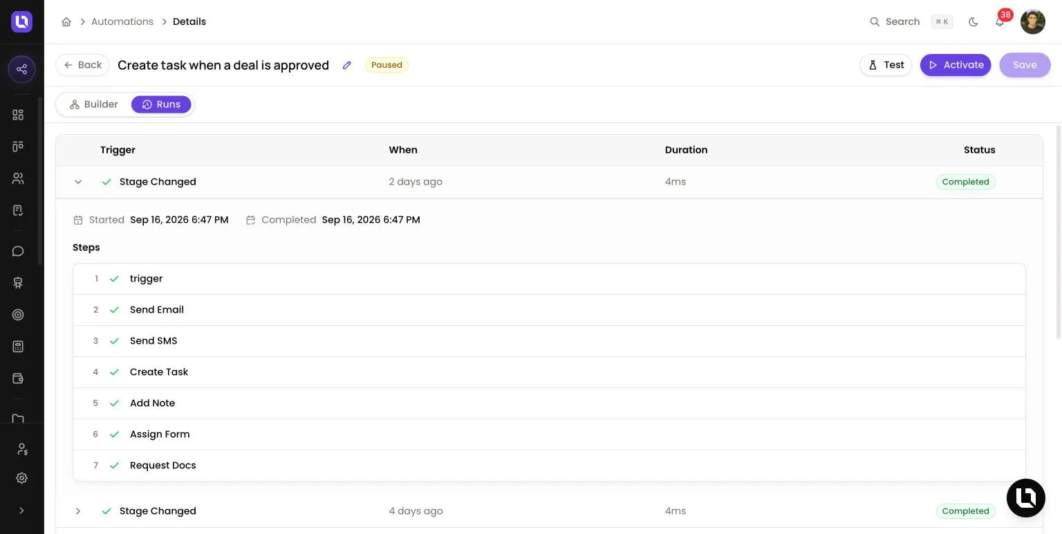Select the Request Docs step
The image size is (1062, 534).
[x=549, y=466]
